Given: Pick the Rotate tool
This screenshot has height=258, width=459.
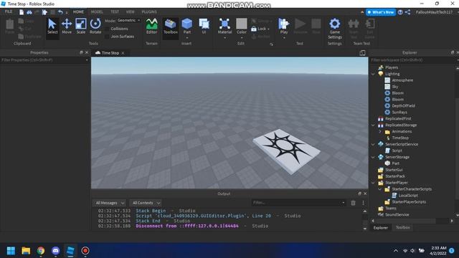Looking at the screenshot, I should pyautogui.click(x=95, y=27).
